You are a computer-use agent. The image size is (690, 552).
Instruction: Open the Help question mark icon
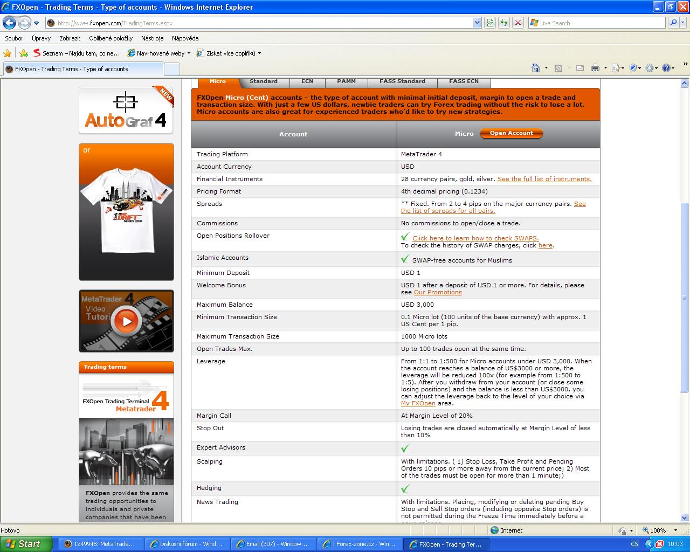point(668,68)
